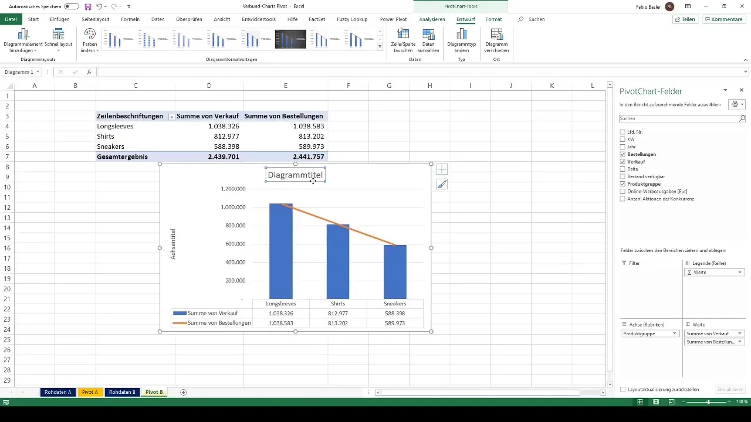Select the dark chart style thumbnail

[290, 39]
